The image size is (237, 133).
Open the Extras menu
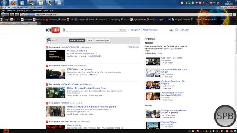46,11
